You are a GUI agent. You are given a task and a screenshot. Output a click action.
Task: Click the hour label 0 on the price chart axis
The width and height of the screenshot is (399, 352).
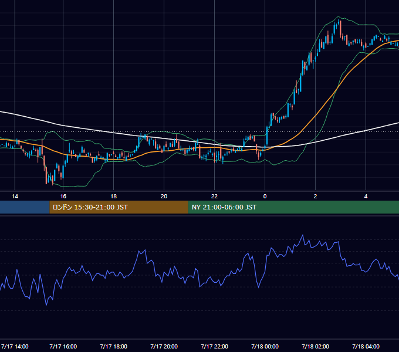(265, 197)
